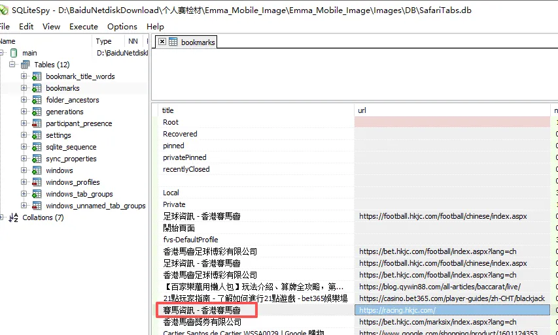Click the Collations sort icon
This screenshot has width=558, height=335.
tap(13, 217)
